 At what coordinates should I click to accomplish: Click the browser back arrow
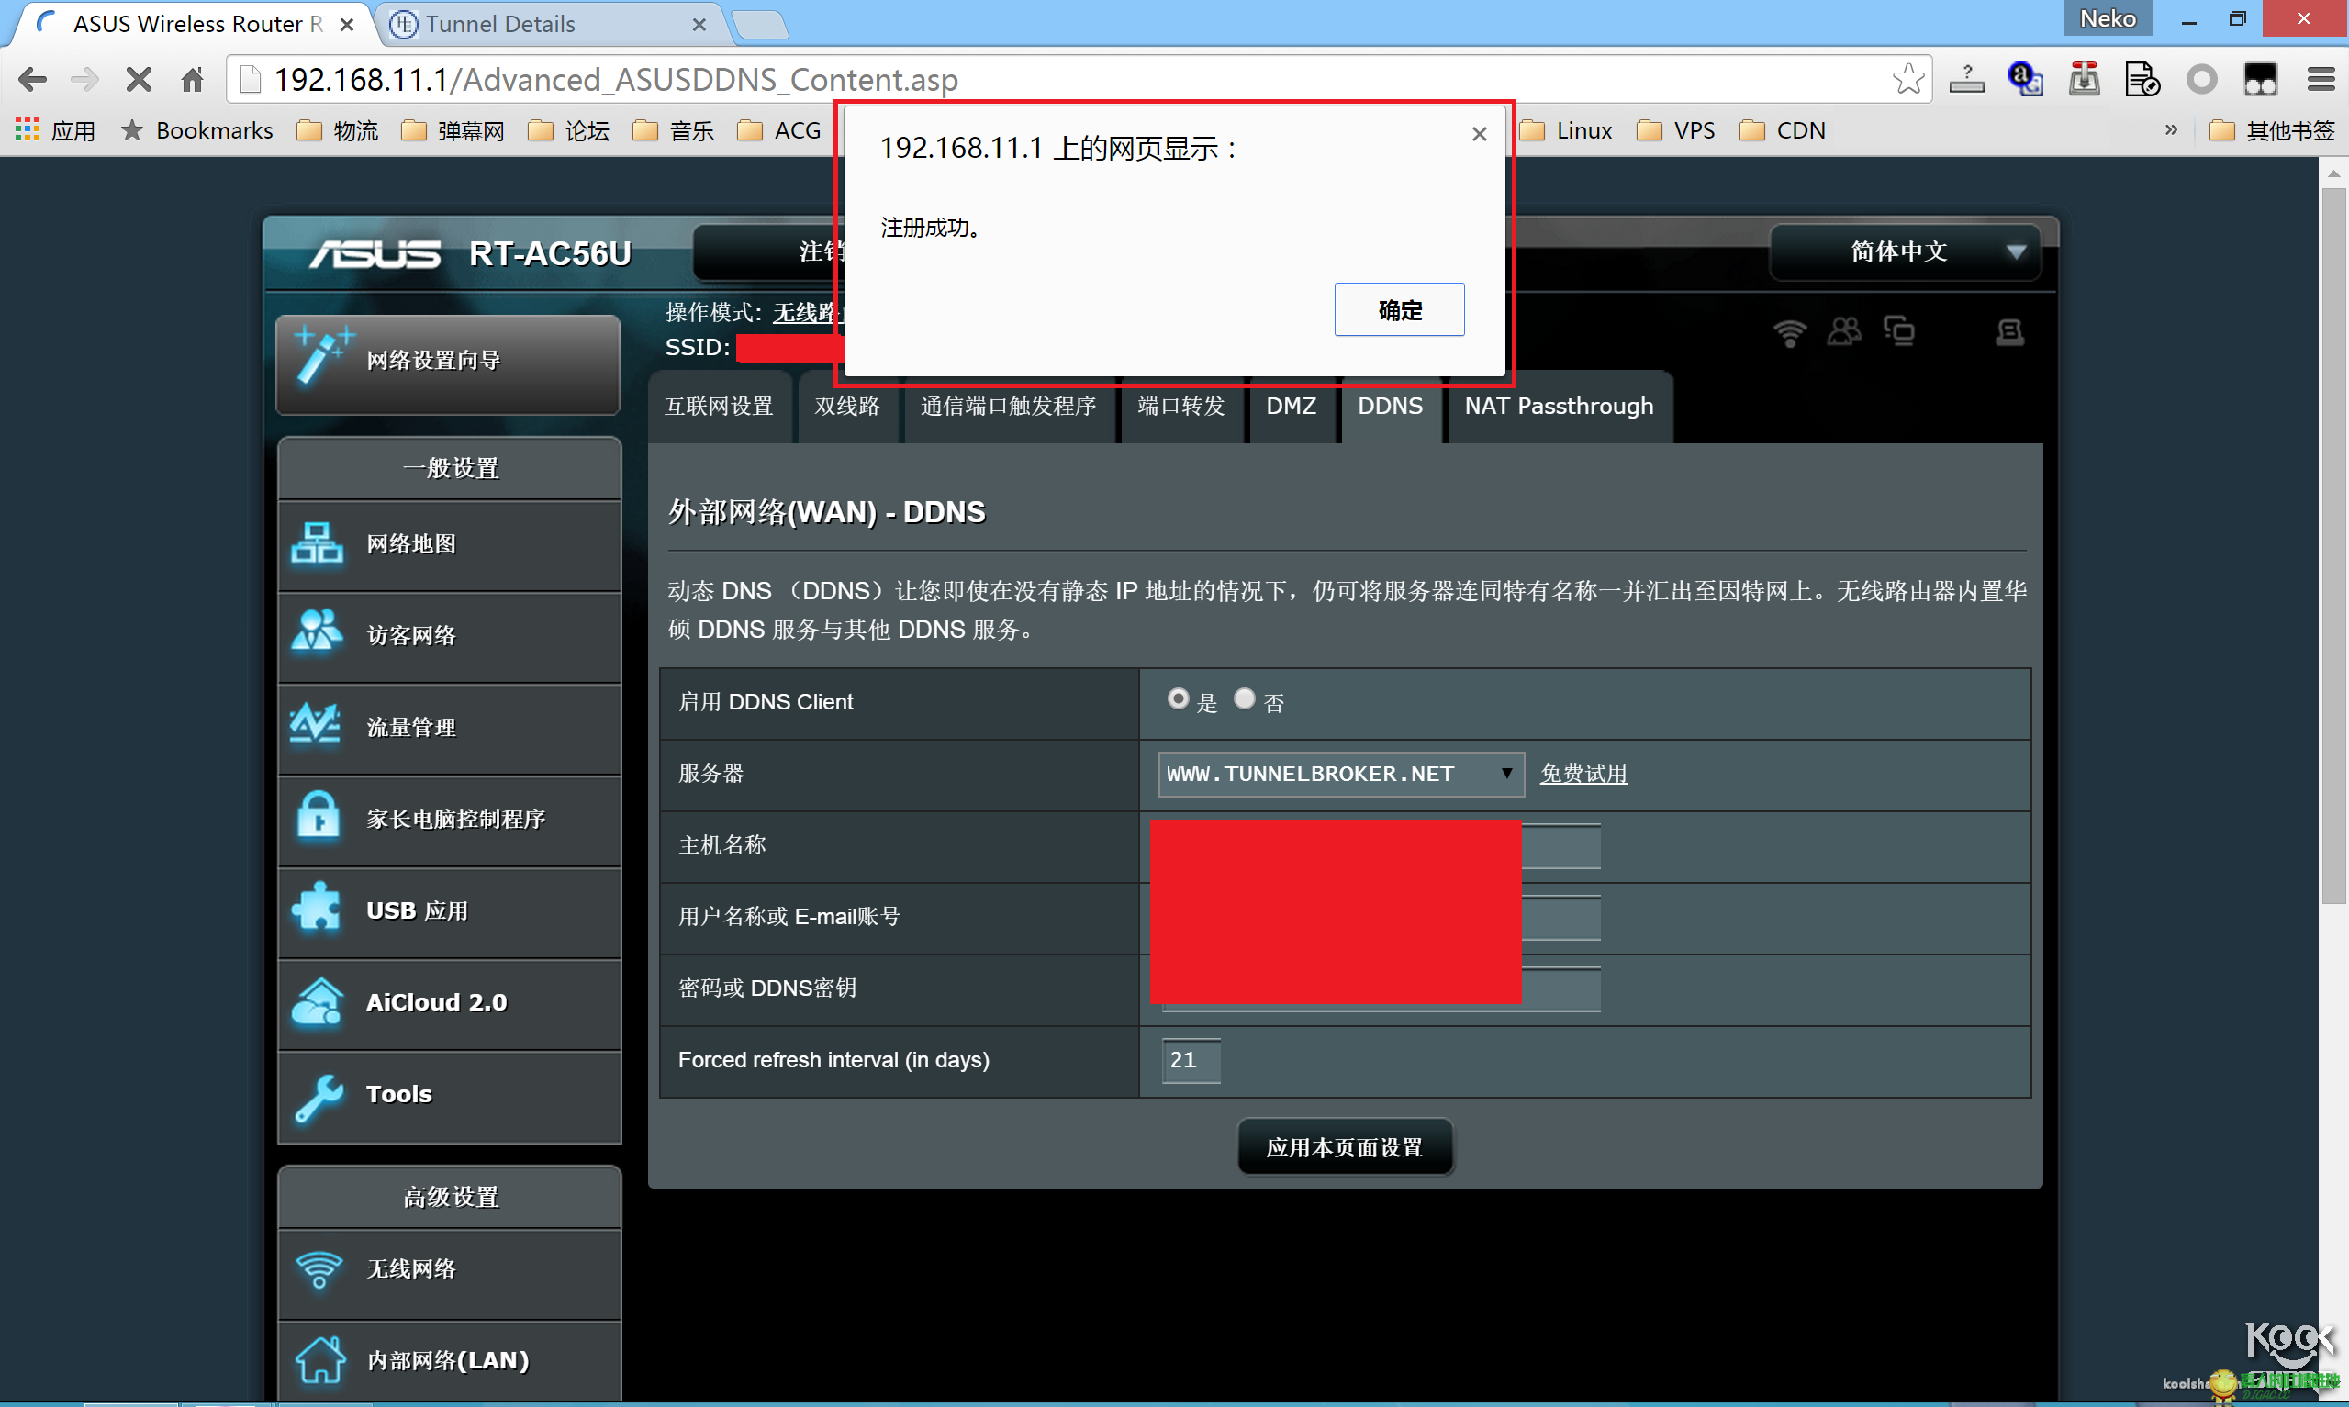[33, 80]
